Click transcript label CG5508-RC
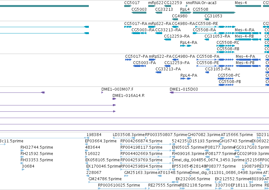 (228, 43)
